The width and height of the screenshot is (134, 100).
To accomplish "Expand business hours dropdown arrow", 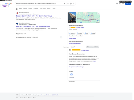I will 83,36.
